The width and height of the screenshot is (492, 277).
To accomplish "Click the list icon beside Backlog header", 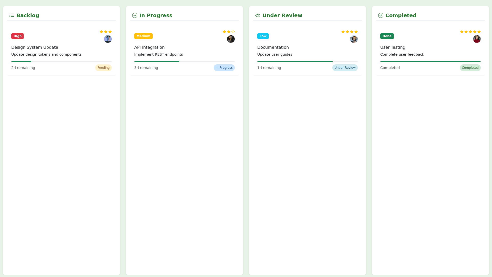I will (x=12, y=15).
